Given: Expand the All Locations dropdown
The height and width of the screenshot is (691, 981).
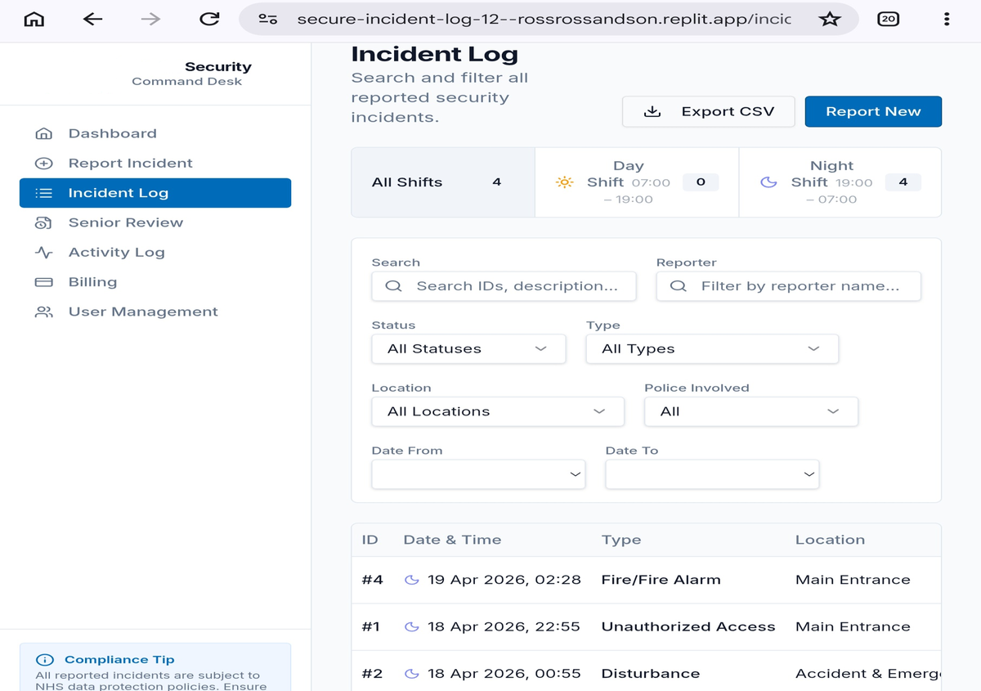Looking at the screenshot, I should tap(498, 411).
